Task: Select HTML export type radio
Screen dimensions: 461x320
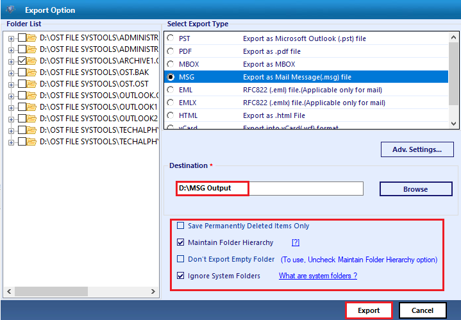Action: click(x=170, y=115)
